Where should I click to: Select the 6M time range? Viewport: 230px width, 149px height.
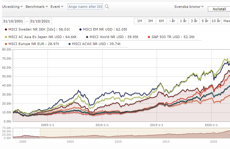point(161,21)
